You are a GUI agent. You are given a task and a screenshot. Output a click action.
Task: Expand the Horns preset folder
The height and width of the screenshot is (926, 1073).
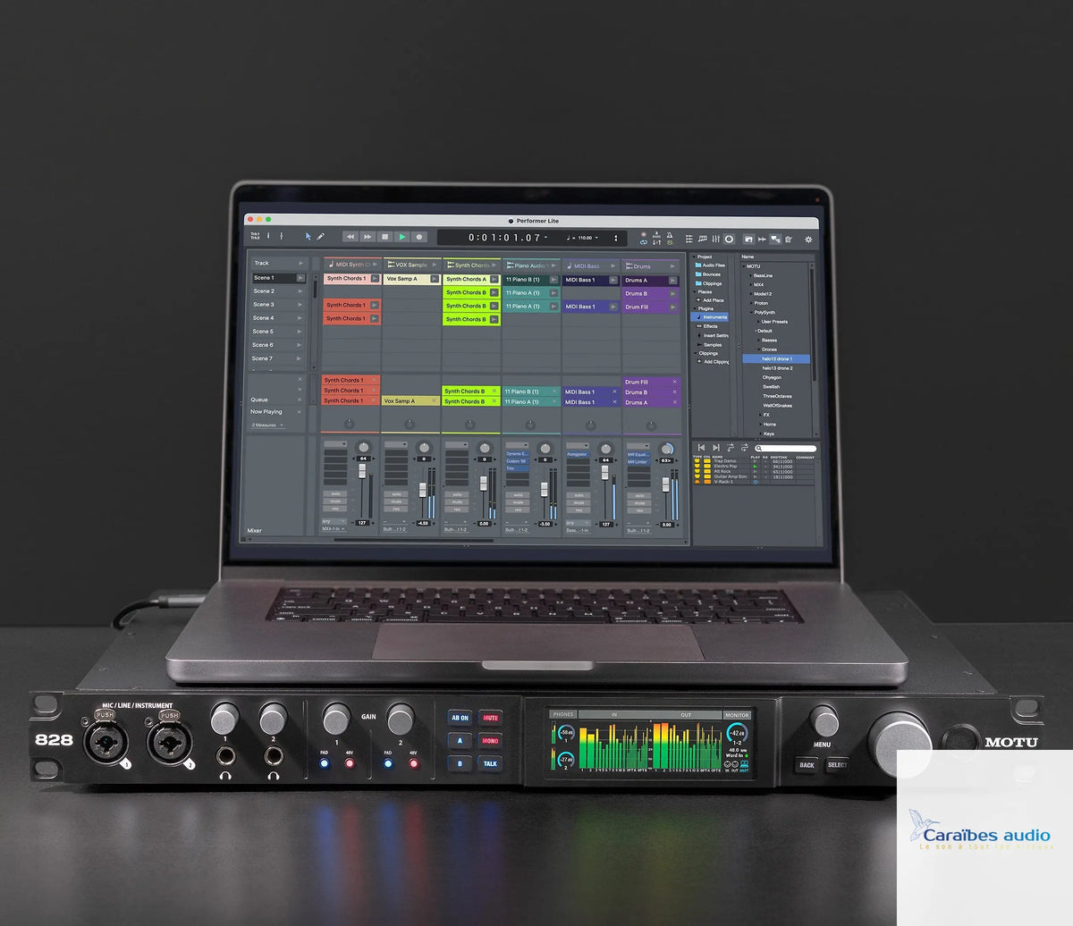(x=760, y=425)
